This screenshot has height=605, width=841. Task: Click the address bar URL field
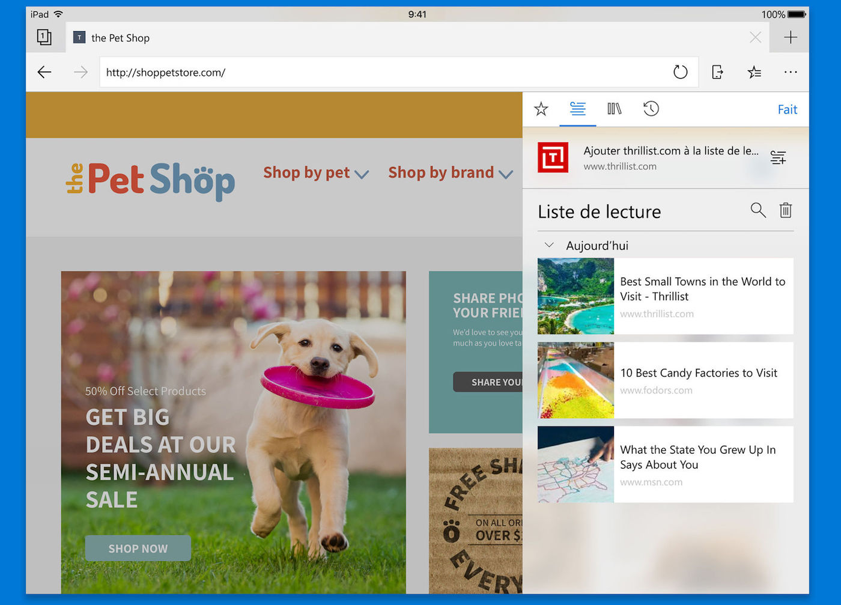(x=399, y=73)
